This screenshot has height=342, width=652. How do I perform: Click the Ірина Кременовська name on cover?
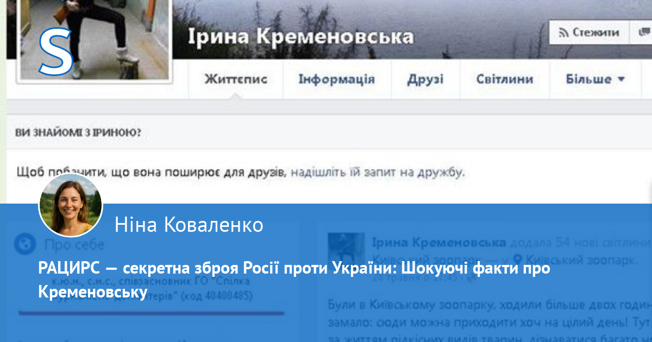(300, 36)
